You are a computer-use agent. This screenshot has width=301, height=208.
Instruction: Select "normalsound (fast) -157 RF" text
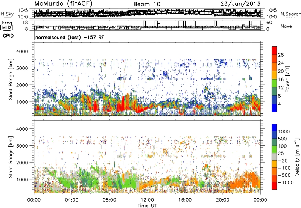(x=70, y=37)
